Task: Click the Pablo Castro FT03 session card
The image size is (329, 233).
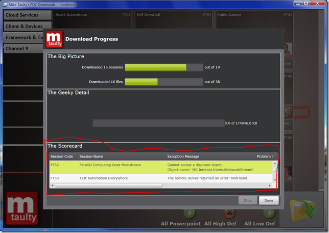Action: click(254, 20)
